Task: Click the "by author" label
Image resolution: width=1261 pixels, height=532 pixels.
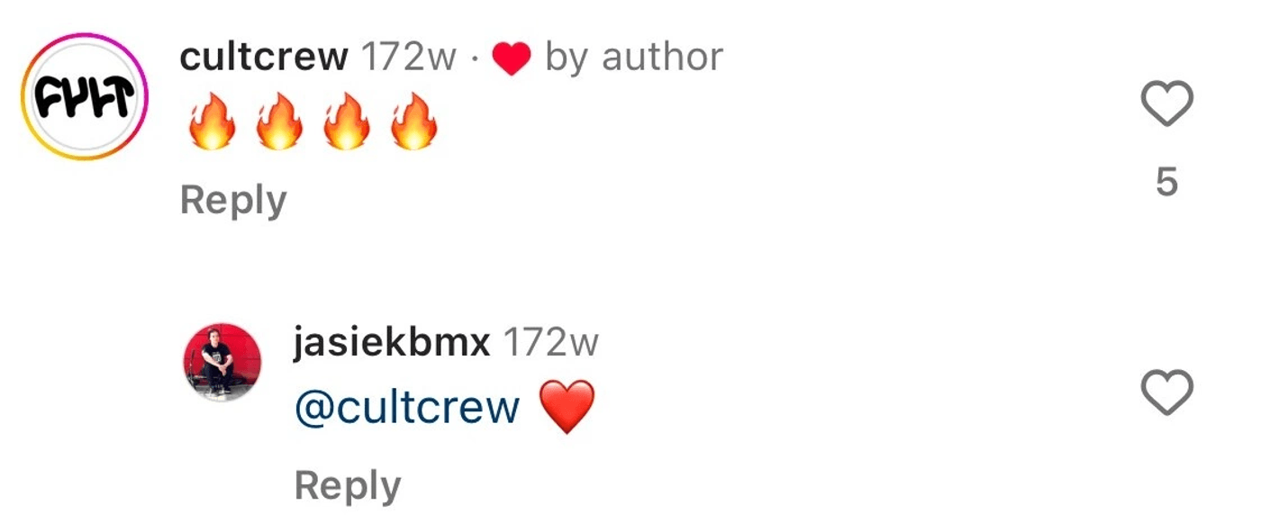Action: point(634,59)
